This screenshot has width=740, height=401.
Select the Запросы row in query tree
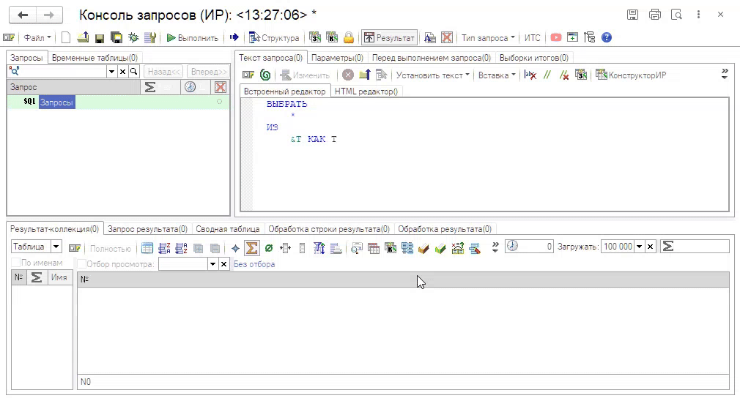(x=56, y=103)
